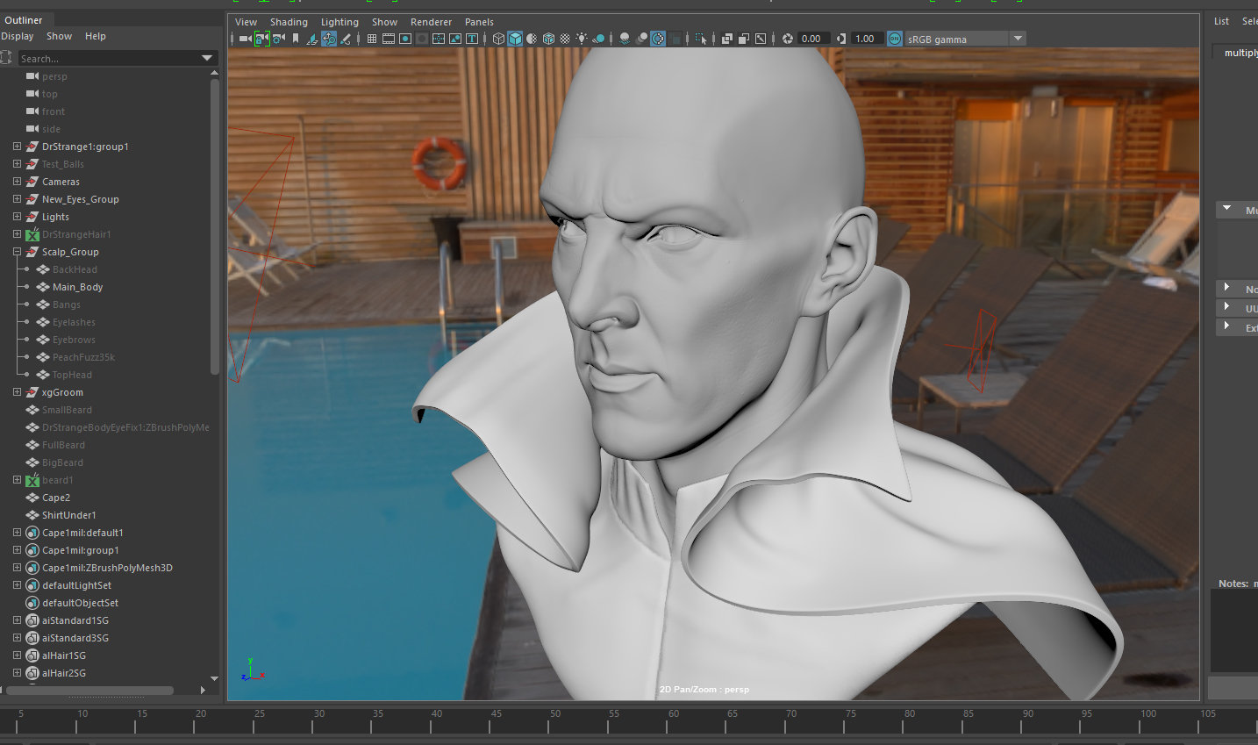The height and width of the screenshot is (745, 1258).
Task: Toggle the Field Chart icon
Action: (x=439, y=39)
